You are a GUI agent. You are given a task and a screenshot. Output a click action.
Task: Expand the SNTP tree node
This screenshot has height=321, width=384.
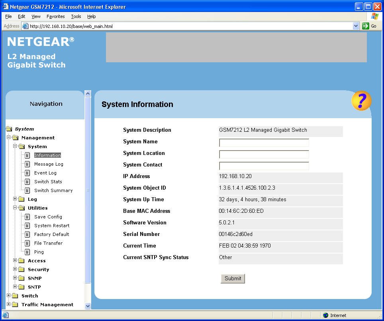click(15, 286)
